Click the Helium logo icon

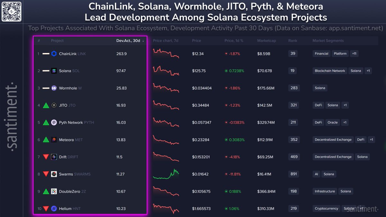(54, 209)
